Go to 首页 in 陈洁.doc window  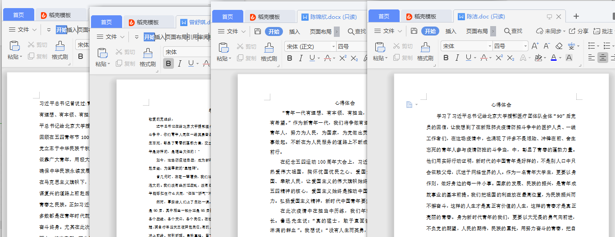point(384,16)
